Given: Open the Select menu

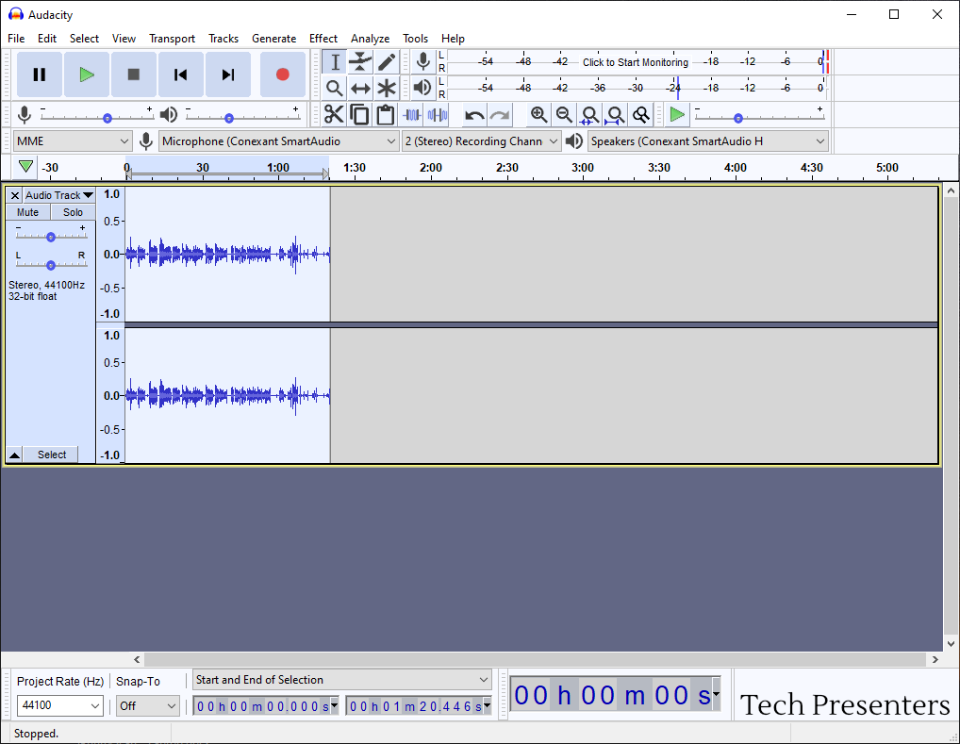Looking at the screenshot, I should [84, 39].
